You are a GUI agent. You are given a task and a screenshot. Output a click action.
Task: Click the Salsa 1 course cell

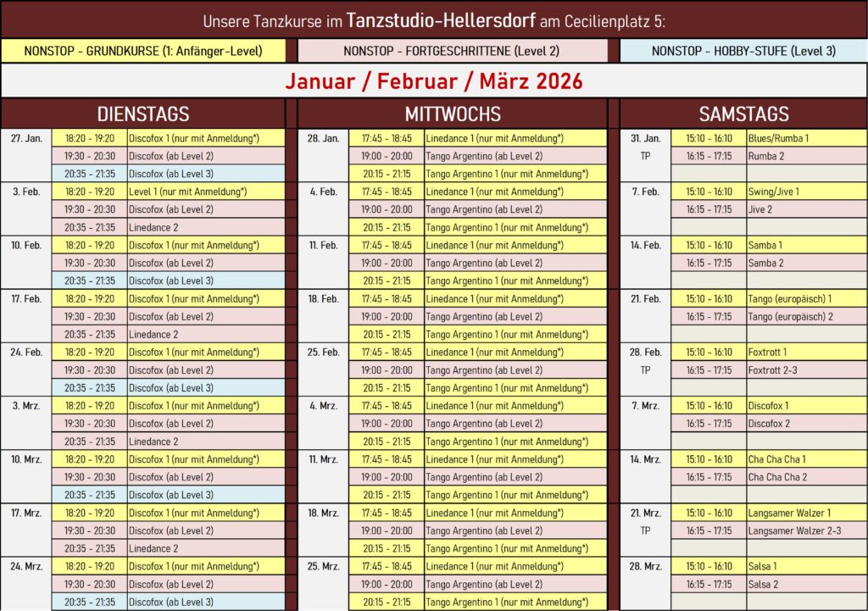763,566
